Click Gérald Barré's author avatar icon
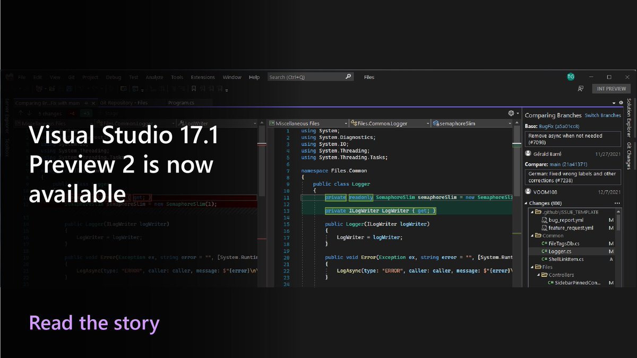Image resolution: width=637 pixels, height=358 pixels. [528, 153]
